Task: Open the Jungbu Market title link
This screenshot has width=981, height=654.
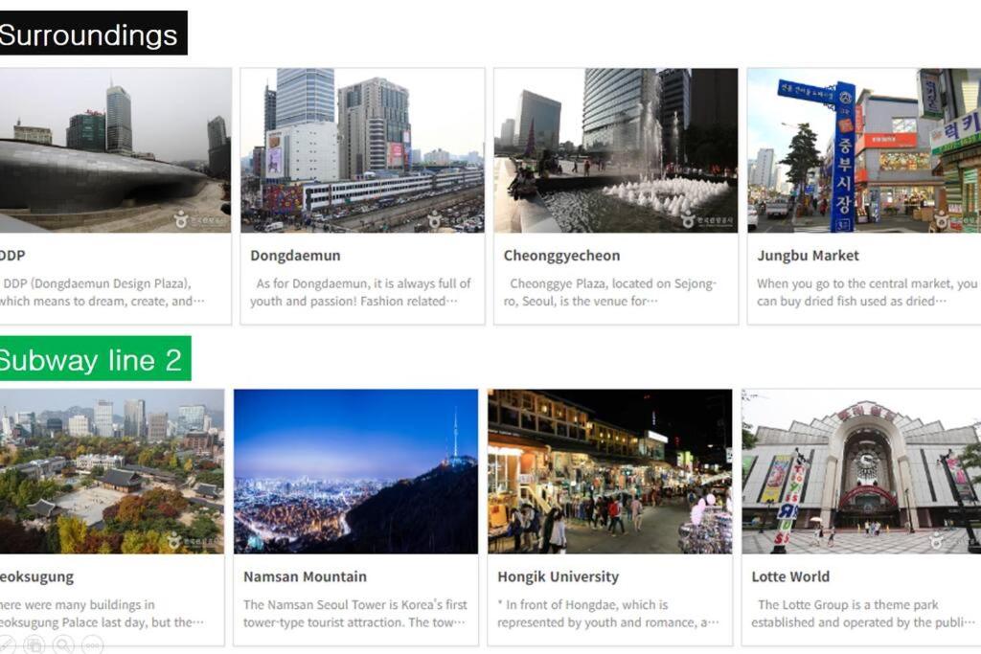Action: click(x=808, y=255)
